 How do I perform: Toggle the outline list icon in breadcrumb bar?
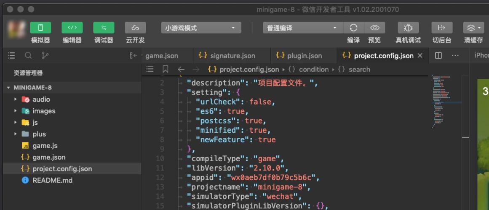(x=150, y=69)
